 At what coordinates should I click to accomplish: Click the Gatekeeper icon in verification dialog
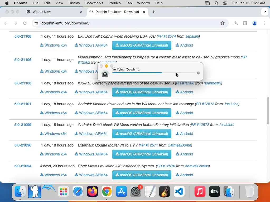[105, 74]
